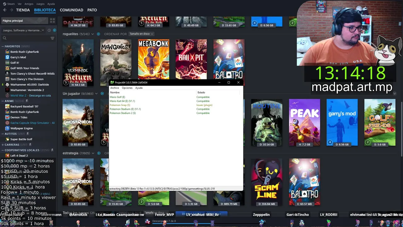The height and width of the screenshot is (227, 403).
Task: Select Warhammer: Vermintide 2 sidebar entry
Action: (28, 90)
